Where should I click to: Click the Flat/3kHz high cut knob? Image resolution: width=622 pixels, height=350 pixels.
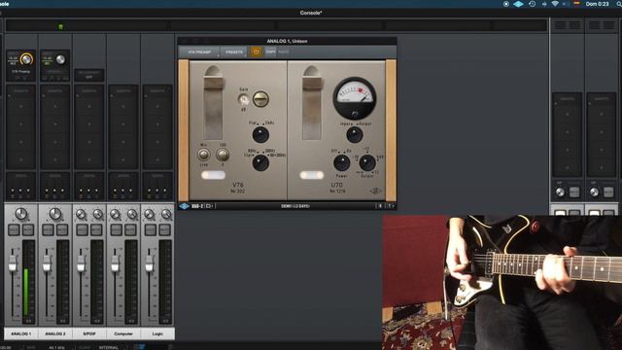[x=260, y=134]
